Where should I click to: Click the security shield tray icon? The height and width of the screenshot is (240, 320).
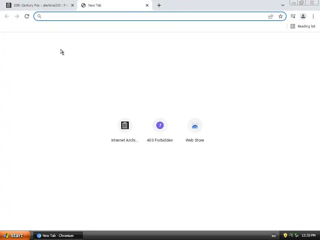pyautogui.click(x=285, y=236)
